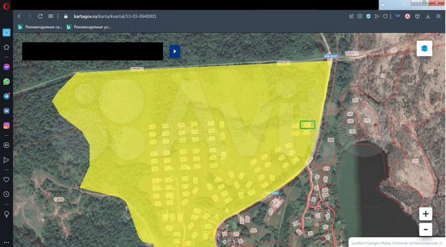Open the blue shield privacy protection icon

369,16
